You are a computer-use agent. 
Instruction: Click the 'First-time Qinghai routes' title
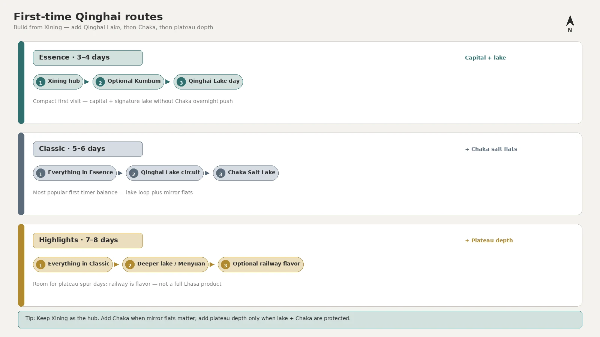click(x=88, y=16)
